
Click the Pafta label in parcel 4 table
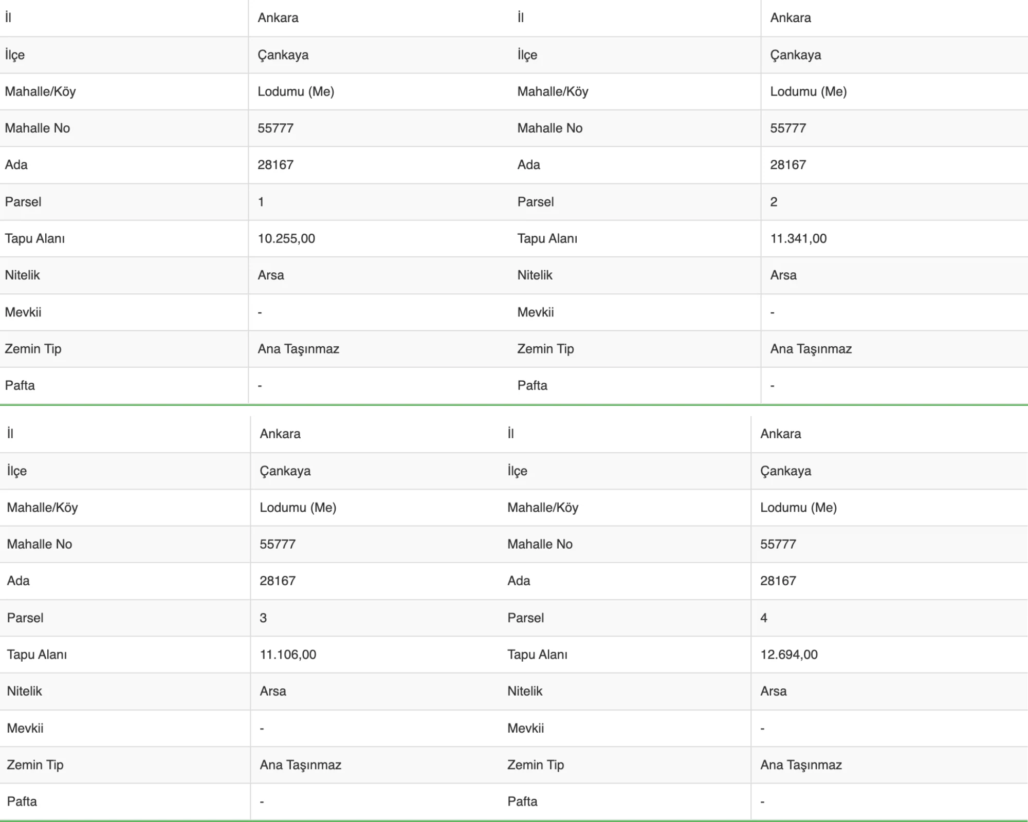522,801
